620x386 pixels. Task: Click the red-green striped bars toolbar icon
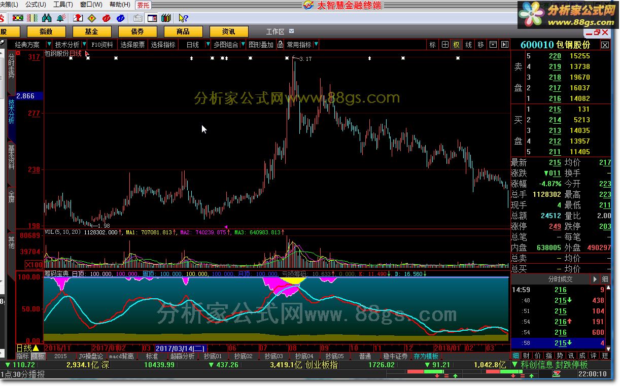(31, 18)
